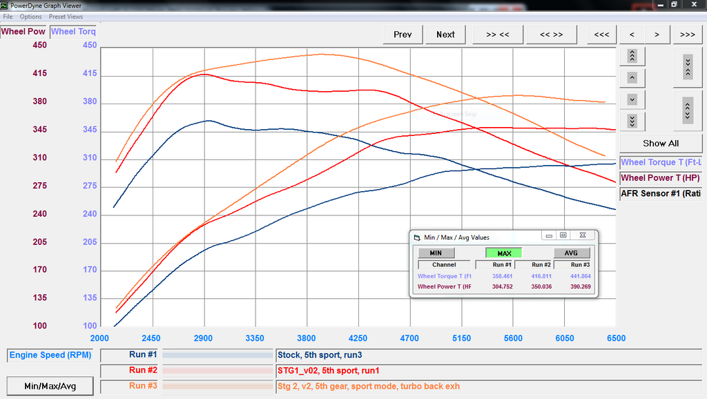Toggle AVG values display

click(x=572, y=253)
